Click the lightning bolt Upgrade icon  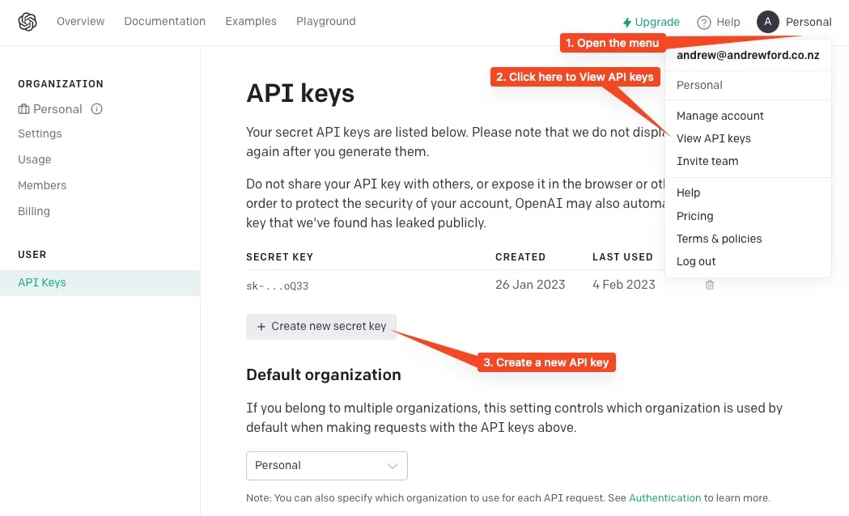tap(627, 22)
